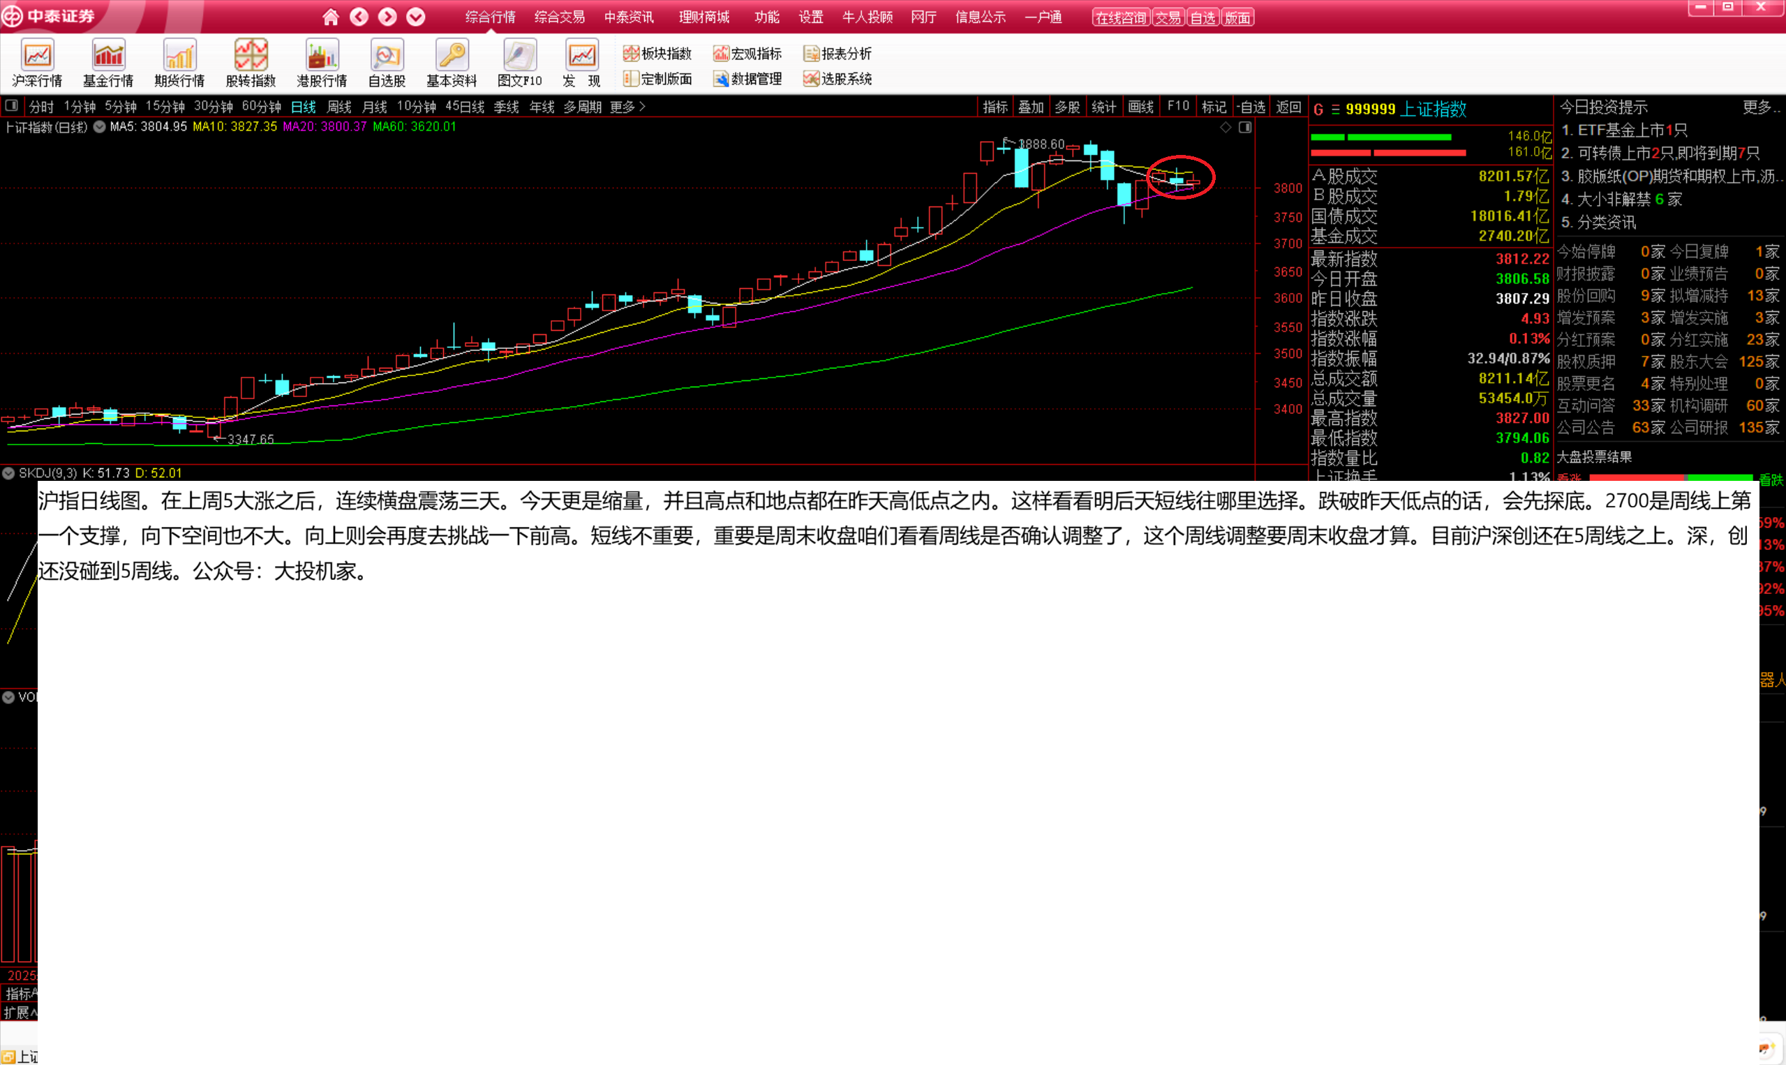Open 股转指数 toolbar icon
This screenshot has height=1065, width=1786.
point(251,63)
